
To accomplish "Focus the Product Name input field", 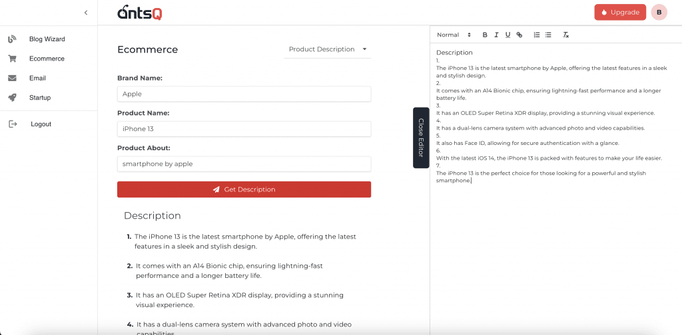I will (x=244, y=129).
